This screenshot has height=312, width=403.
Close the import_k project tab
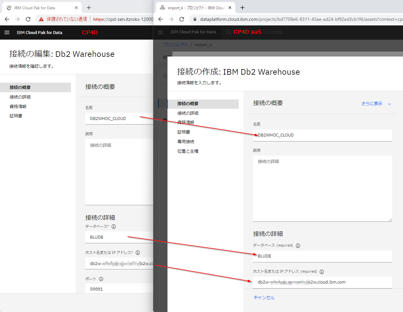click(x=230, y=8)
